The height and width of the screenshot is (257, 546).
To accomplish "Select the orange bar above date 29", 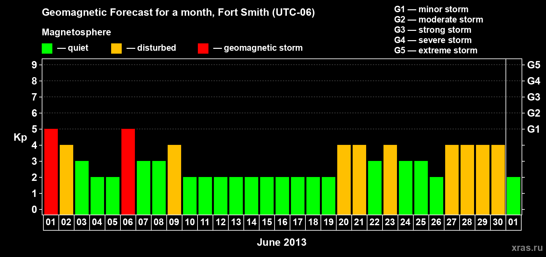I will [x=483, y=180].
